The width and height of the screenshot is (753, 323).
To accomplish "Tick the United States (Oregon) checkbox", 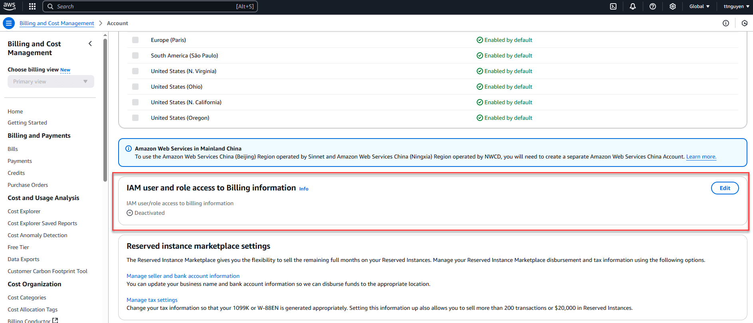I will [135, 118].
